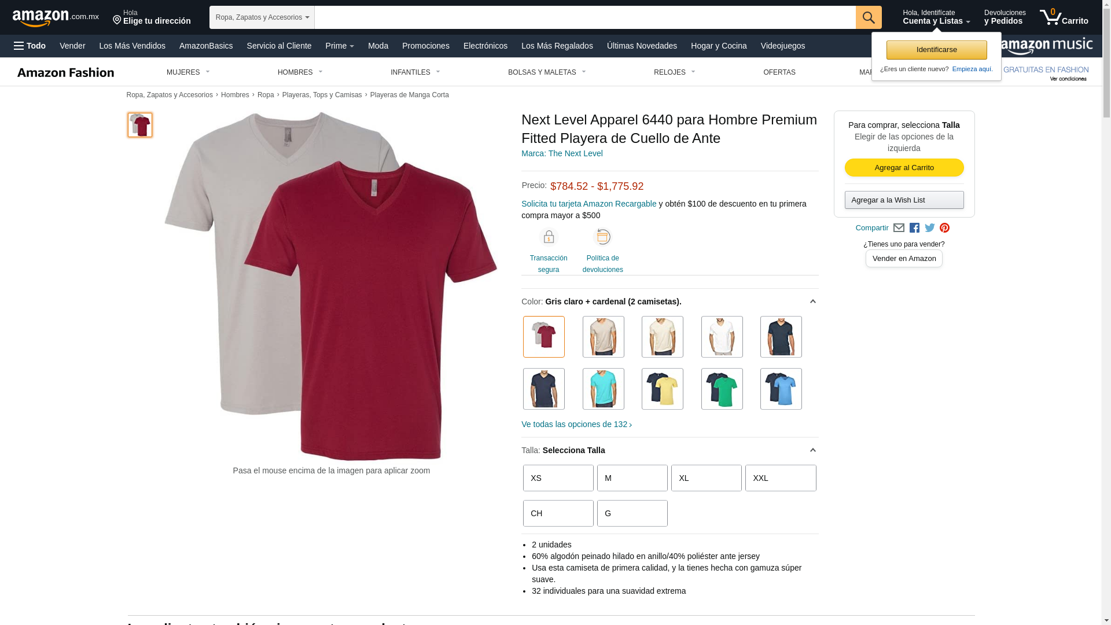Share product on Facebook icon

914,228
